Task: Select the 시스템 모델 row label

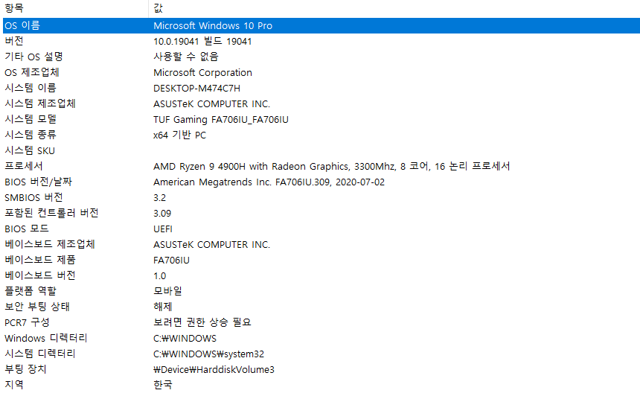Action: coord(31,119)
